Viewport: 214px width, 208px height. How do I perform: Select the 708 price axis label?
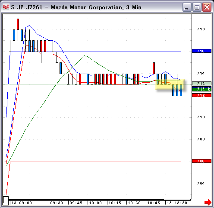click(x=201, y=139)
